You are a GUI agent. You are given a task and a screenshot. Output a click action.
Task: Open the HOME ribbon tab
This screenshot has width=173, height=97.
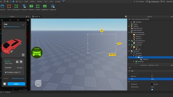coord(26,2)
